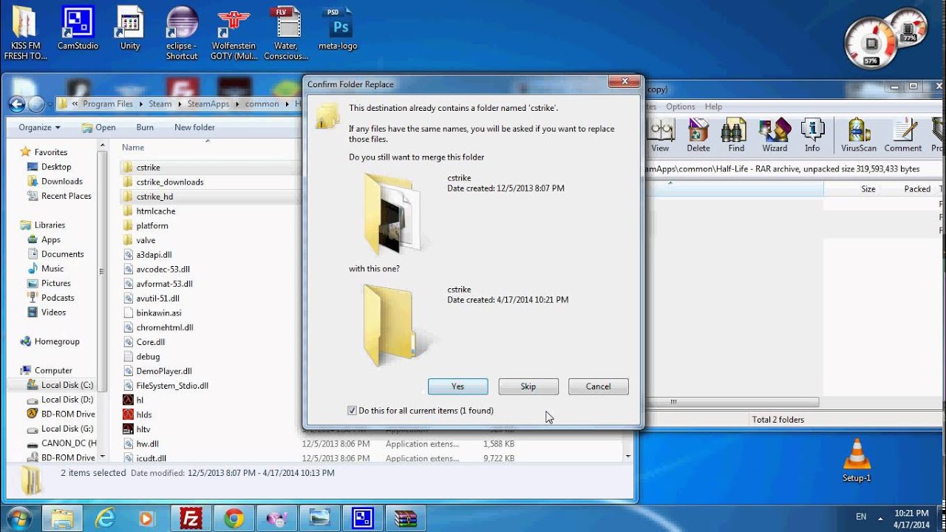Select the meta-logo PSD file icon
Screen dimensions: 946x532
[x=338, y=29]
